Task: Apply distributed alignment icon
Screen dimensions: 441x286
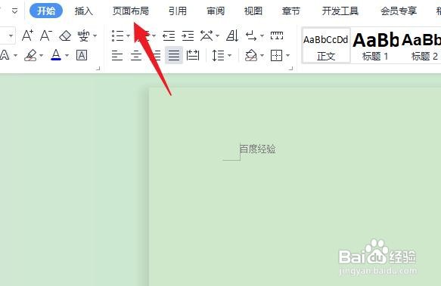Action: pos(193,55)
